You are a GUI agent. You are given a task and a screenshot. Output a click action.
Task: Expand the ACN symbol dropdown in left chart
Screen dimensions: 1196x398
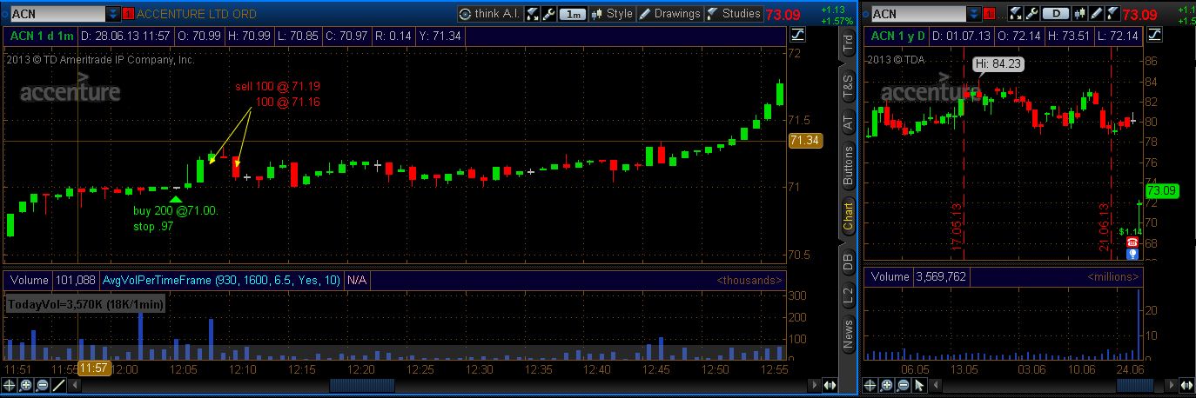114,14
